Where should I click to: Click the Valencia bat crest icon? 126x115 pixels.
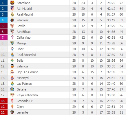coord(12,66)
